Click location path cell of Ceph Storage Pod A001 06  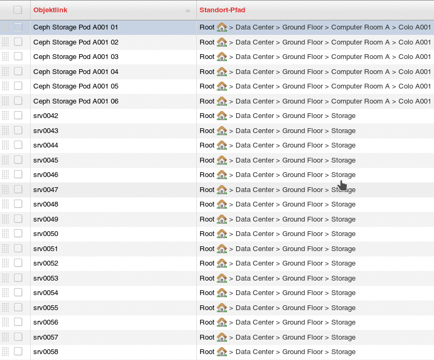(315, 101)
